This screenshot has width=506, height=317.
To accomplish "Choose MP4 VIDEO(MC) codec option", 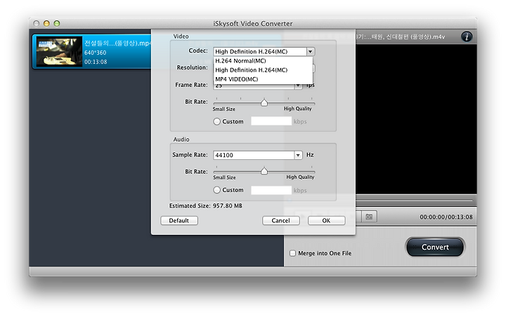I will tap(237, 79).
